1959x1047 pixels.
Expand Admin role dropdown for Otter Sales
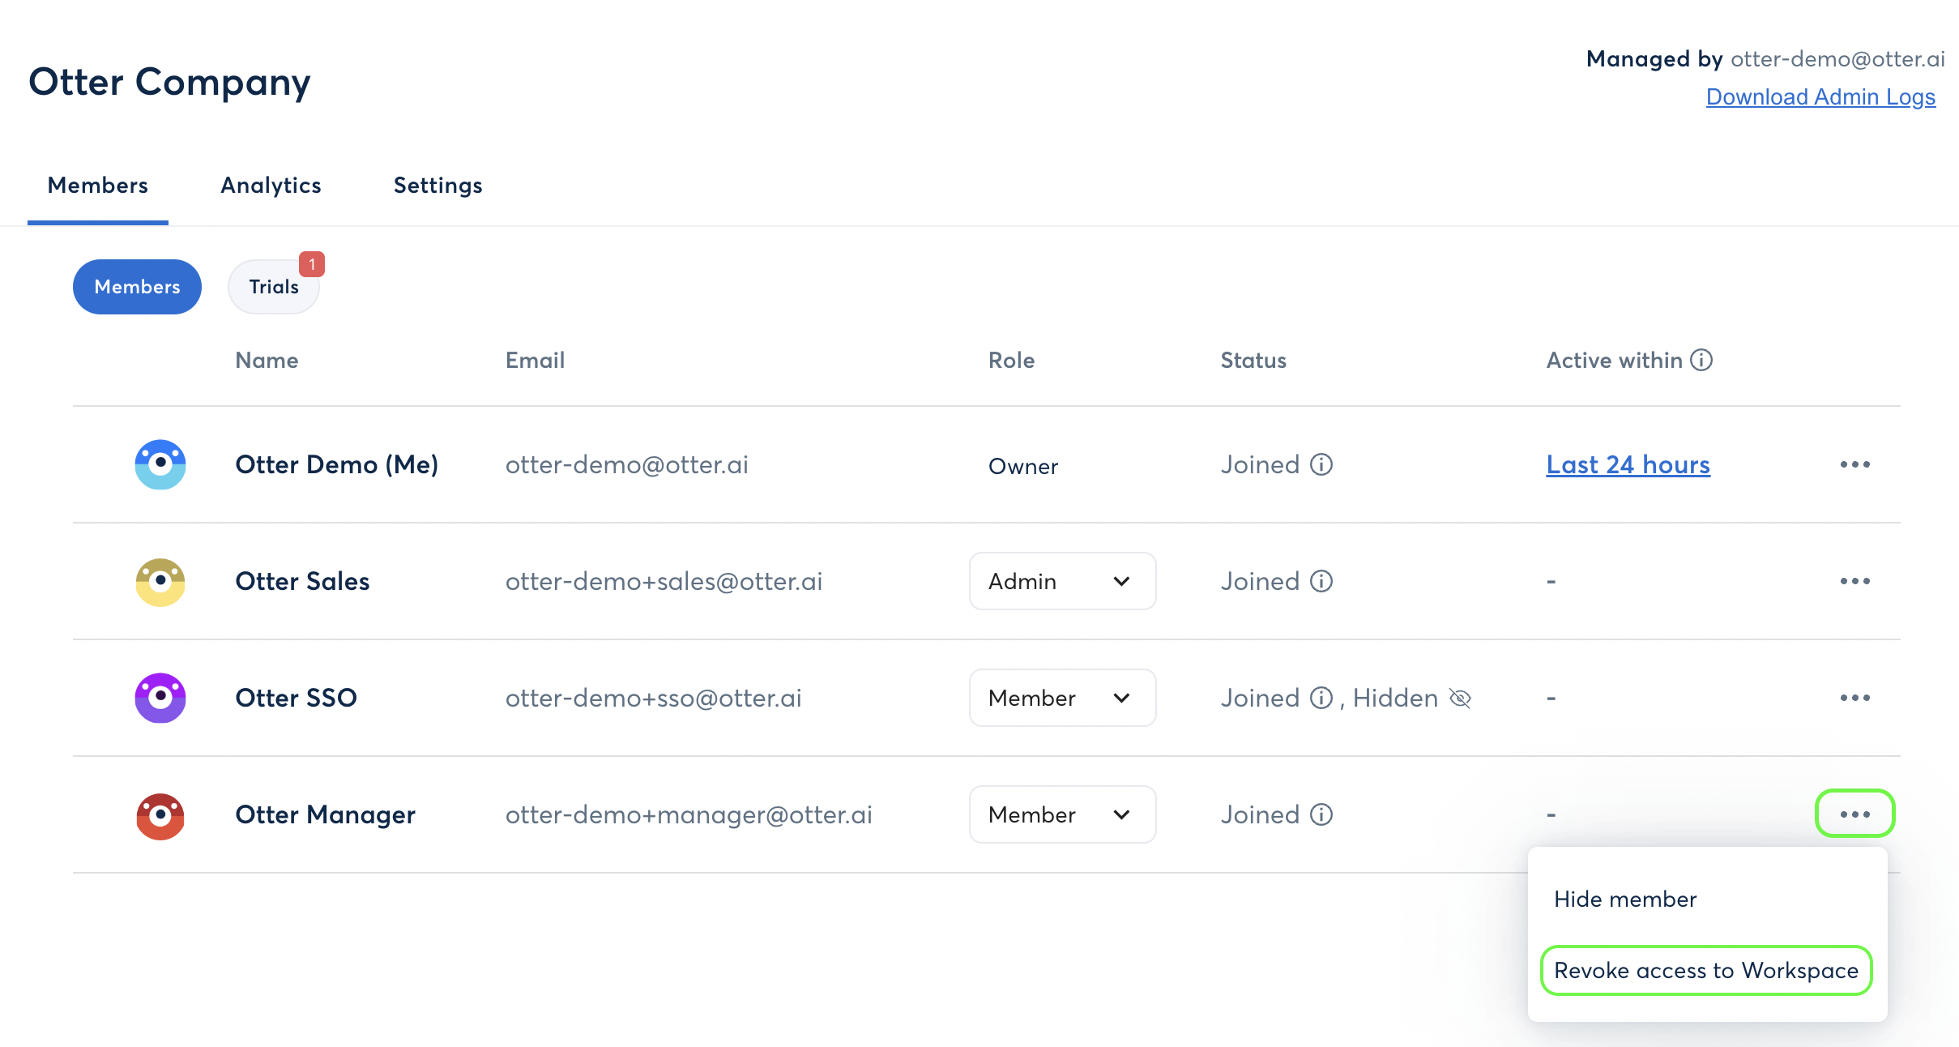(1062, 581)
